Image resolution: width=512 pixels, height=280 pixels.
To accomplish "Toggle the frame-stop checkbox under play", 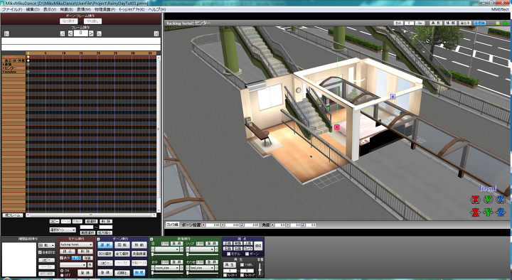I will pyautogui.click(x=242, y=276).
